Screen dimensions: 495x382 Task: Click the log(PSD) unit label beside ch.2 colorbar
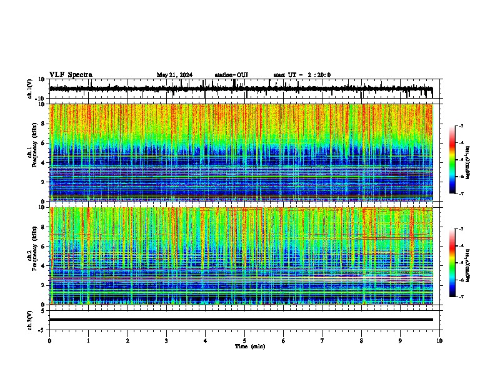468,266
